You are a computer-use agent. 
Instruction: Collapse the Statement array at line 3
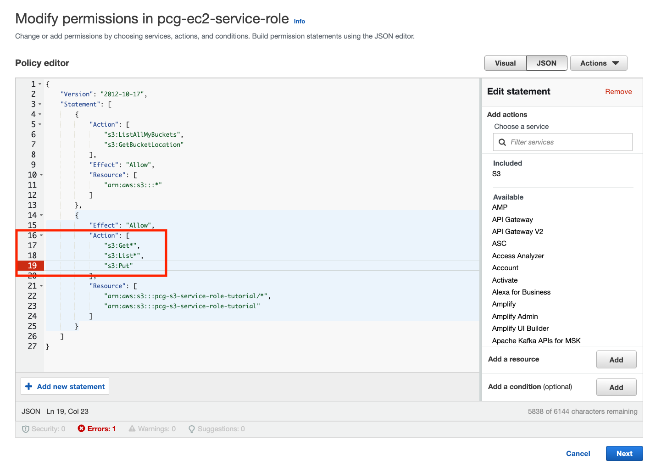(x=40, y=104)
